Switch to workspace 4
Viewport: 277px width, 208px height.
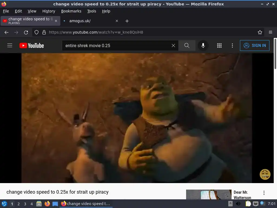coord(32,204)
